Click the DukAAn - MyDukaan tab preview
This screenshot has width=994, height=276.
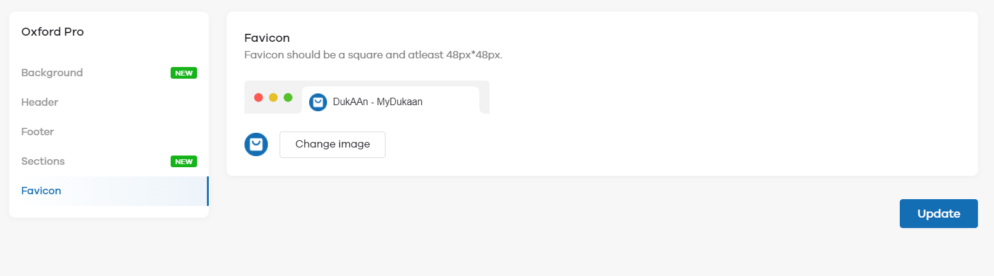tap(390, 100)
